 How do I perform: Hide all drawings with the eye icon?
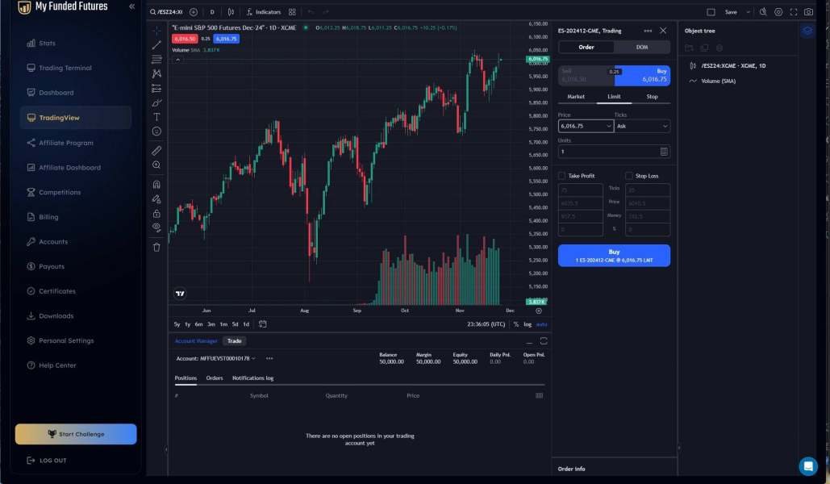pos(156,227)
